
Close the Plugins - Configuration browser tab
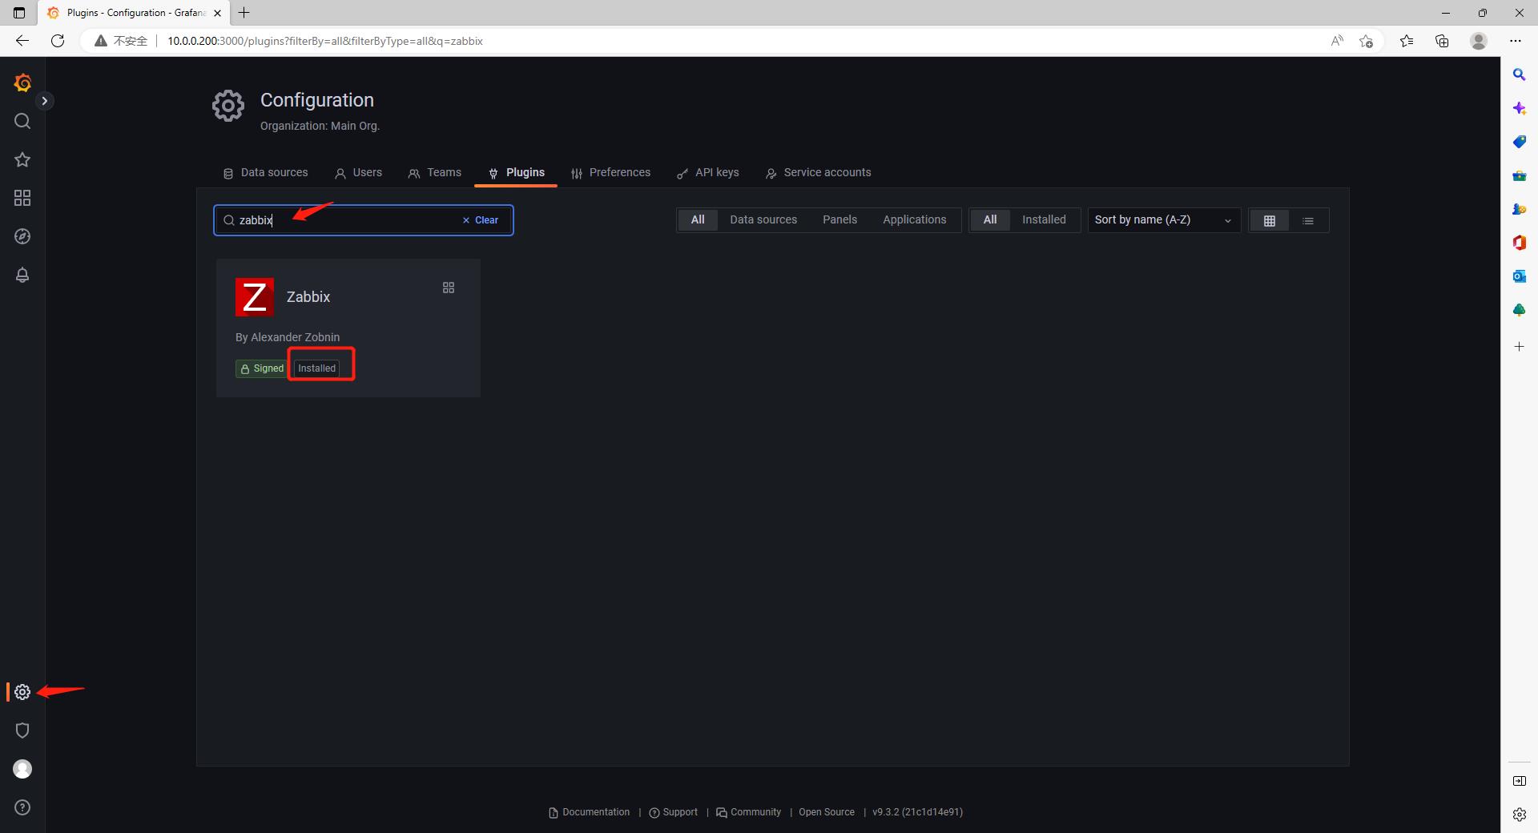tap(217, 13)
